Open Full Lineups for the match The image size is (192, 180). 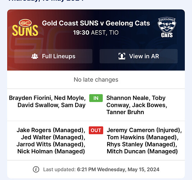[x=53, y=56]
